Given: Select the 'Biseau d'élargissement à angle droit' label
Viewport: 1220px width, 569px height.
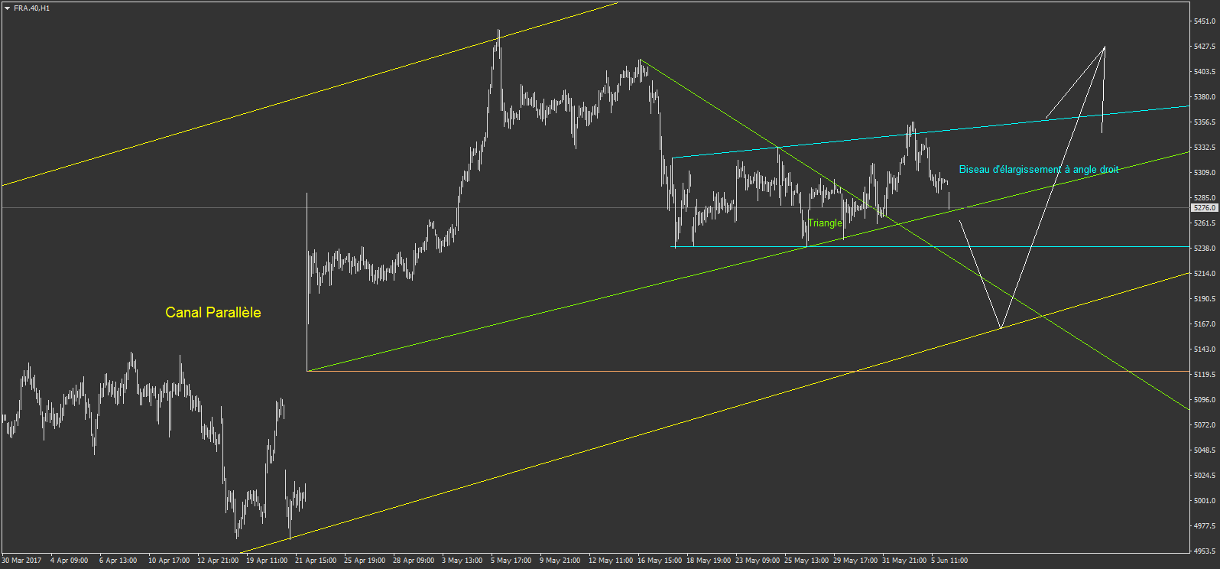Looking at the screenshot, I should point(1039,169).
